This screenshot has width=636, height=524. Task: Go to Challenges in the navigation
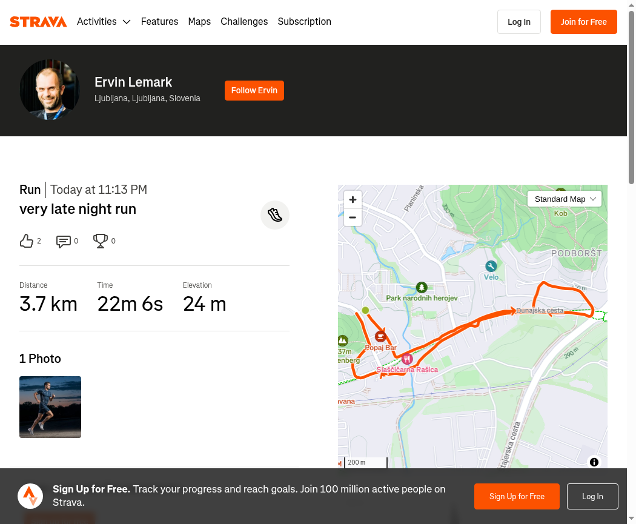point(244,21)
